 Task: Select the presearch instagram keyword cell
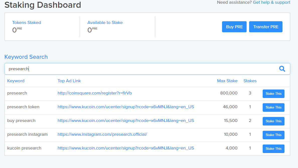27,134
